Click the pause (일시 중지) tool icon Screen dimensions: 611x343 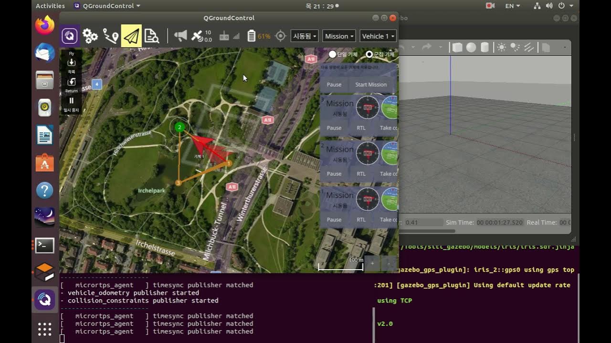72,103
